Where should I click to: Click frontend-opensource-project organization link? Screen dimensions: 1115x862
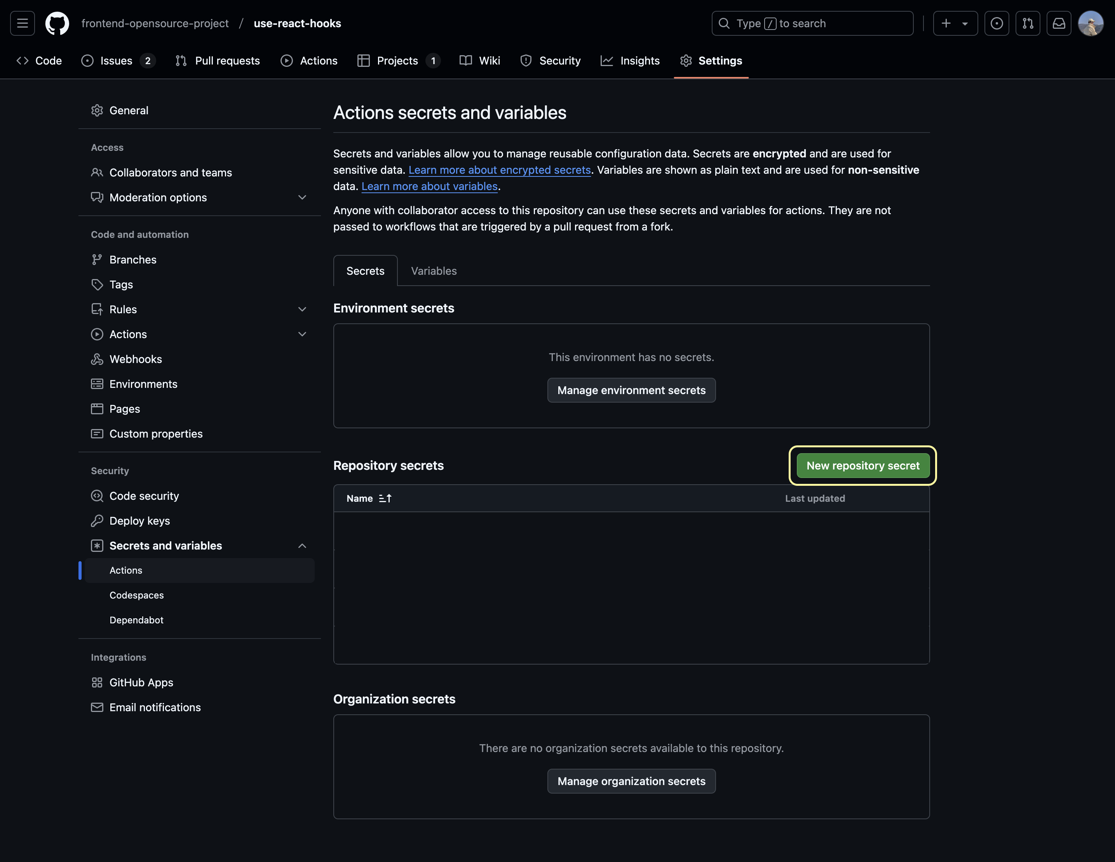(155, 23)
